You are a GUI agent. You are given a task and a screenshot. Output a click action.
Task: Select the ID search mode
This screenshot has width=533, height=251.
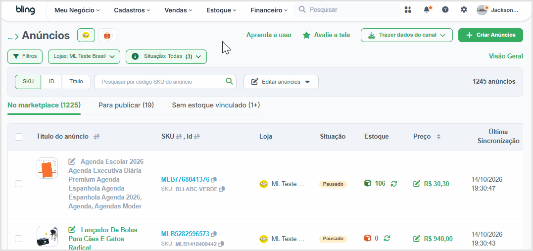pyautogui.click(x=51, y=82)
